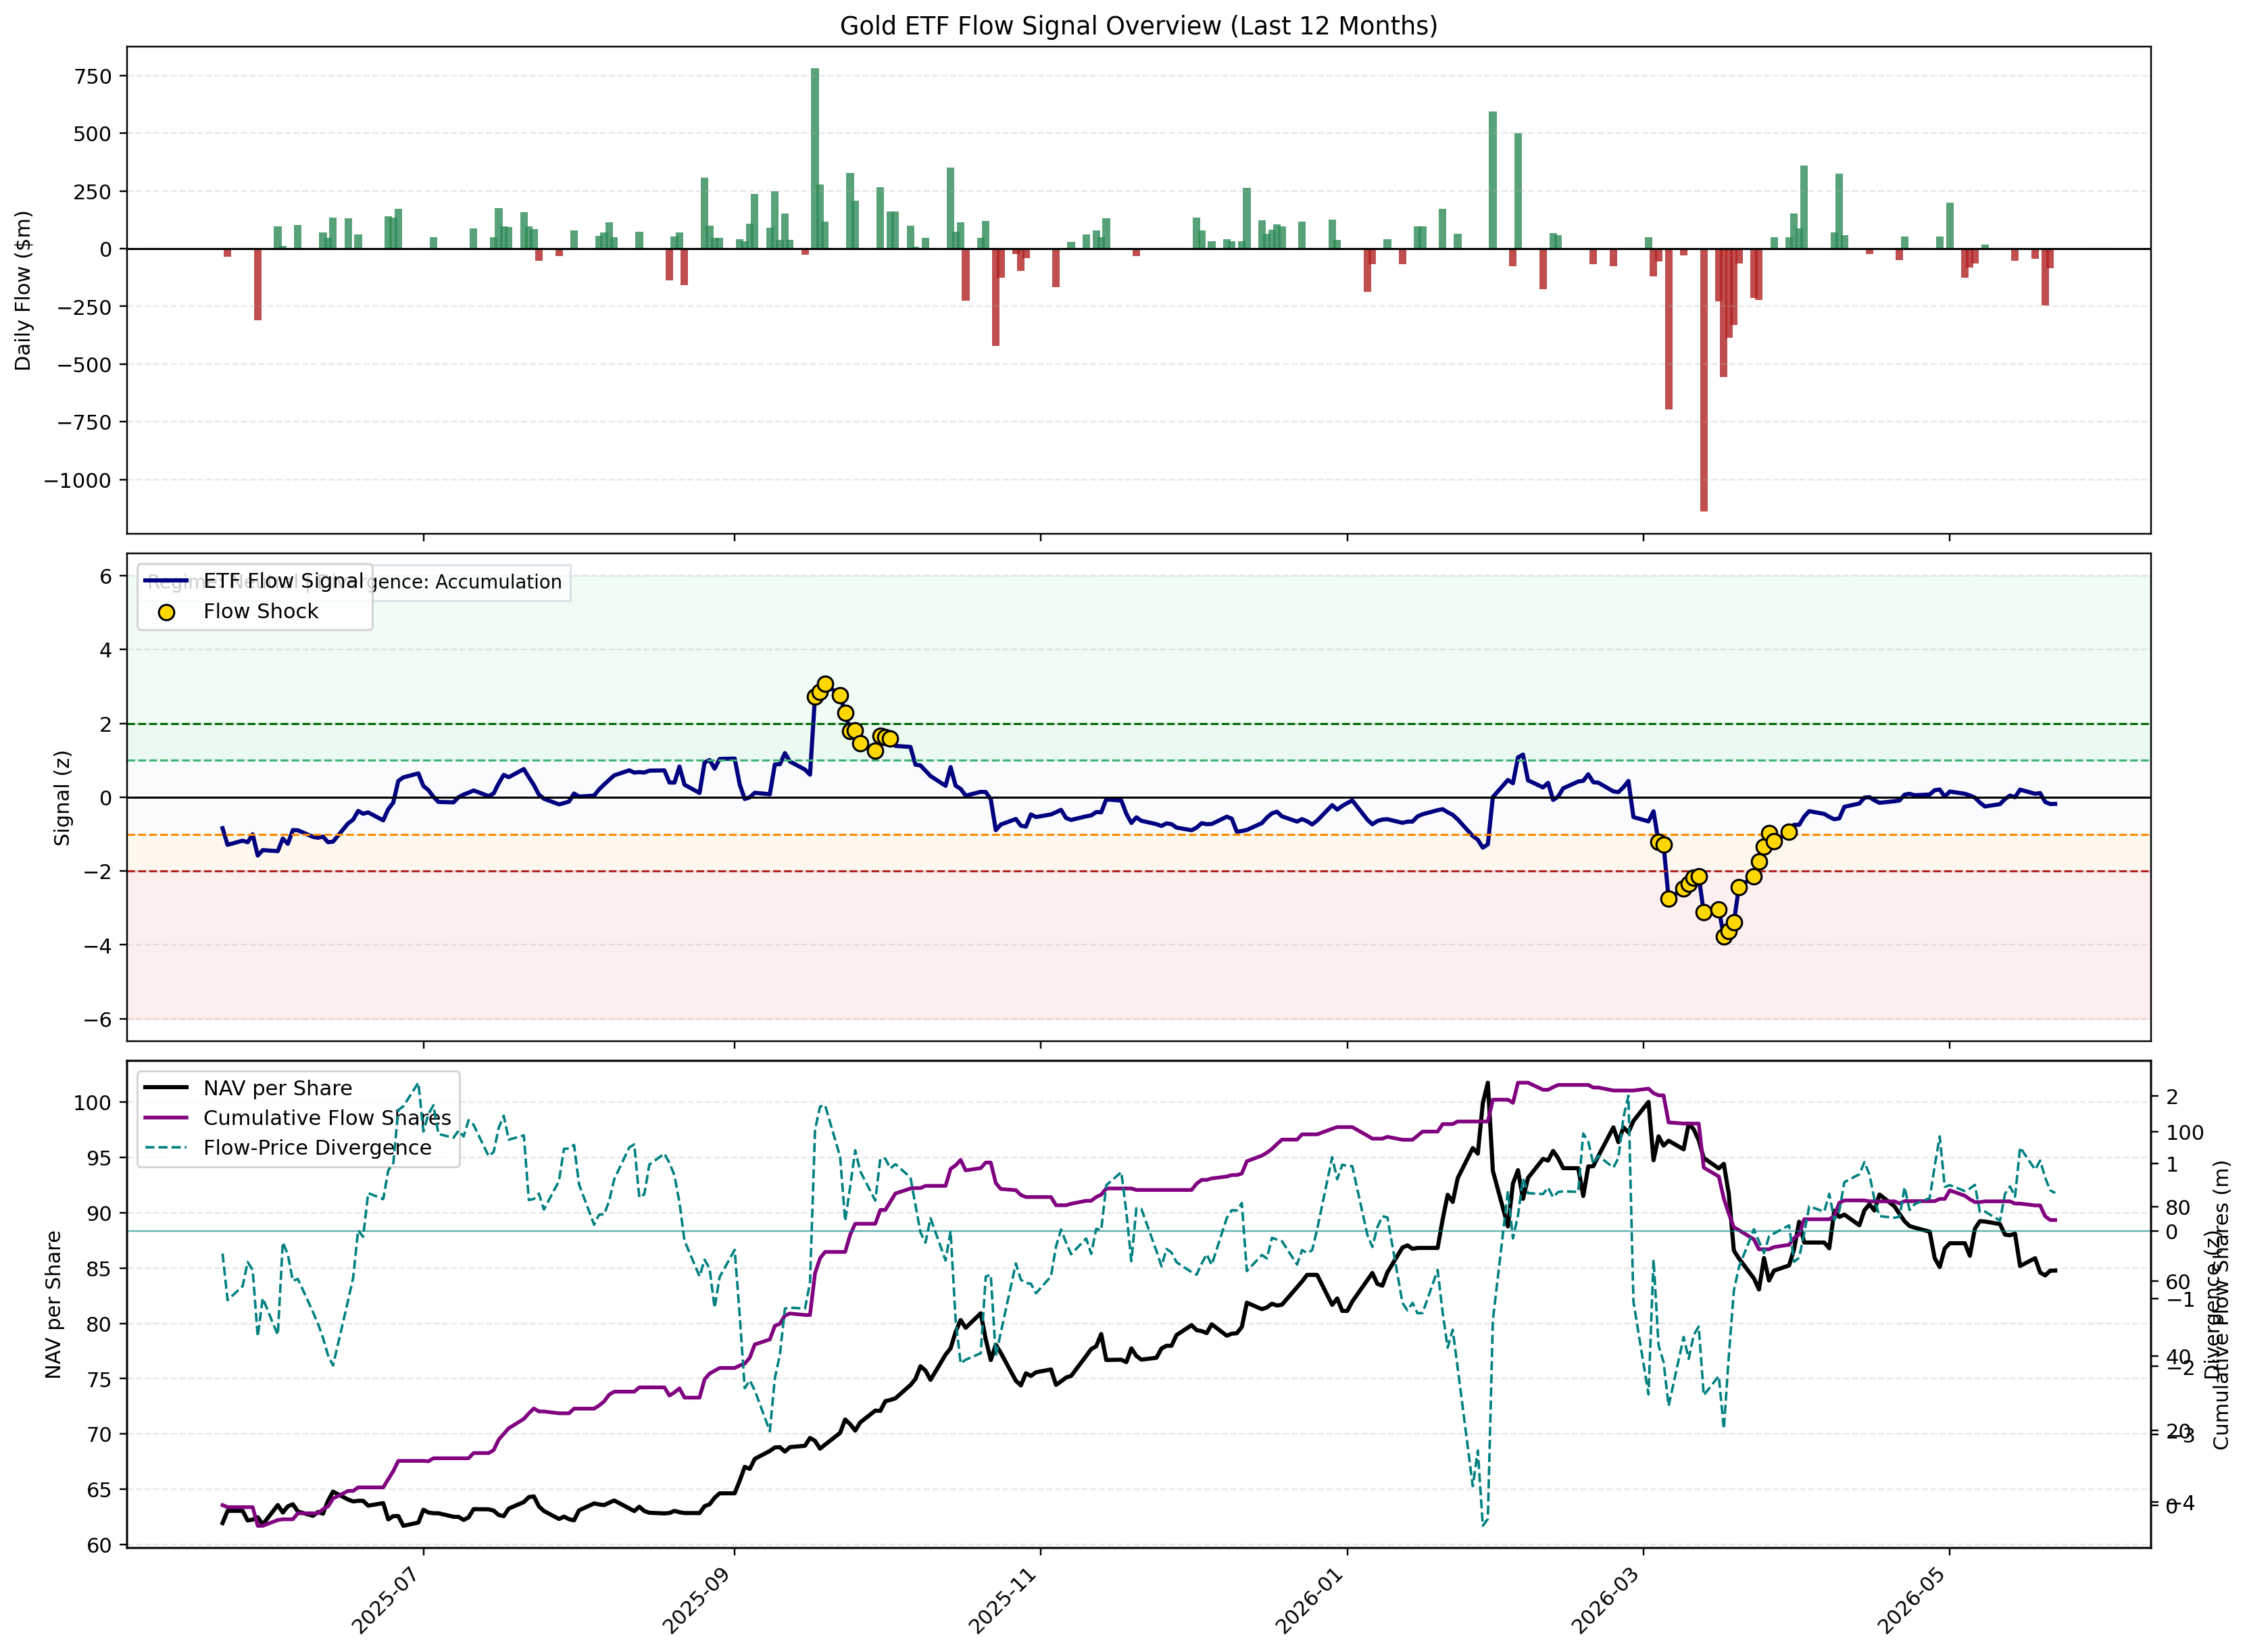Screen dimensions: 2247x1652
Task: Click the yellow Flow Shock legend marker
Action: tap(167, 612)
